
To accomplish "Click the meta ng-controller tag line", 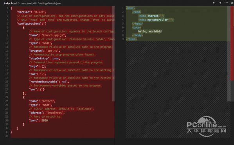I will point(156,20).
